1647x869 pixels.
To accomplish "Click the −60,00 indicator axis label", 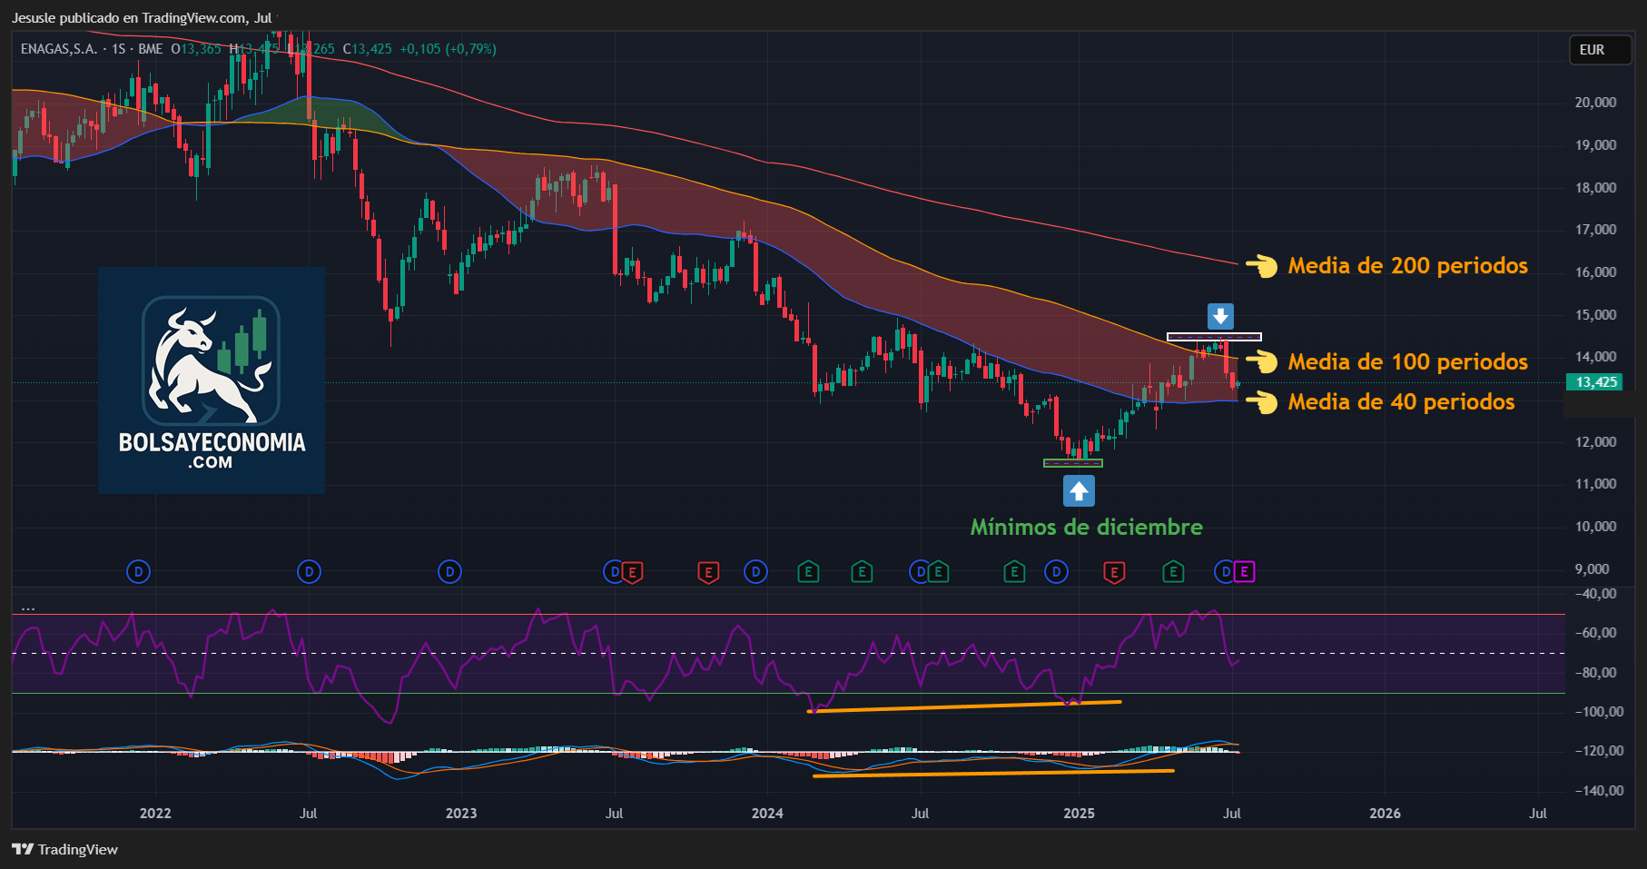I will (x=1595, y=633).
